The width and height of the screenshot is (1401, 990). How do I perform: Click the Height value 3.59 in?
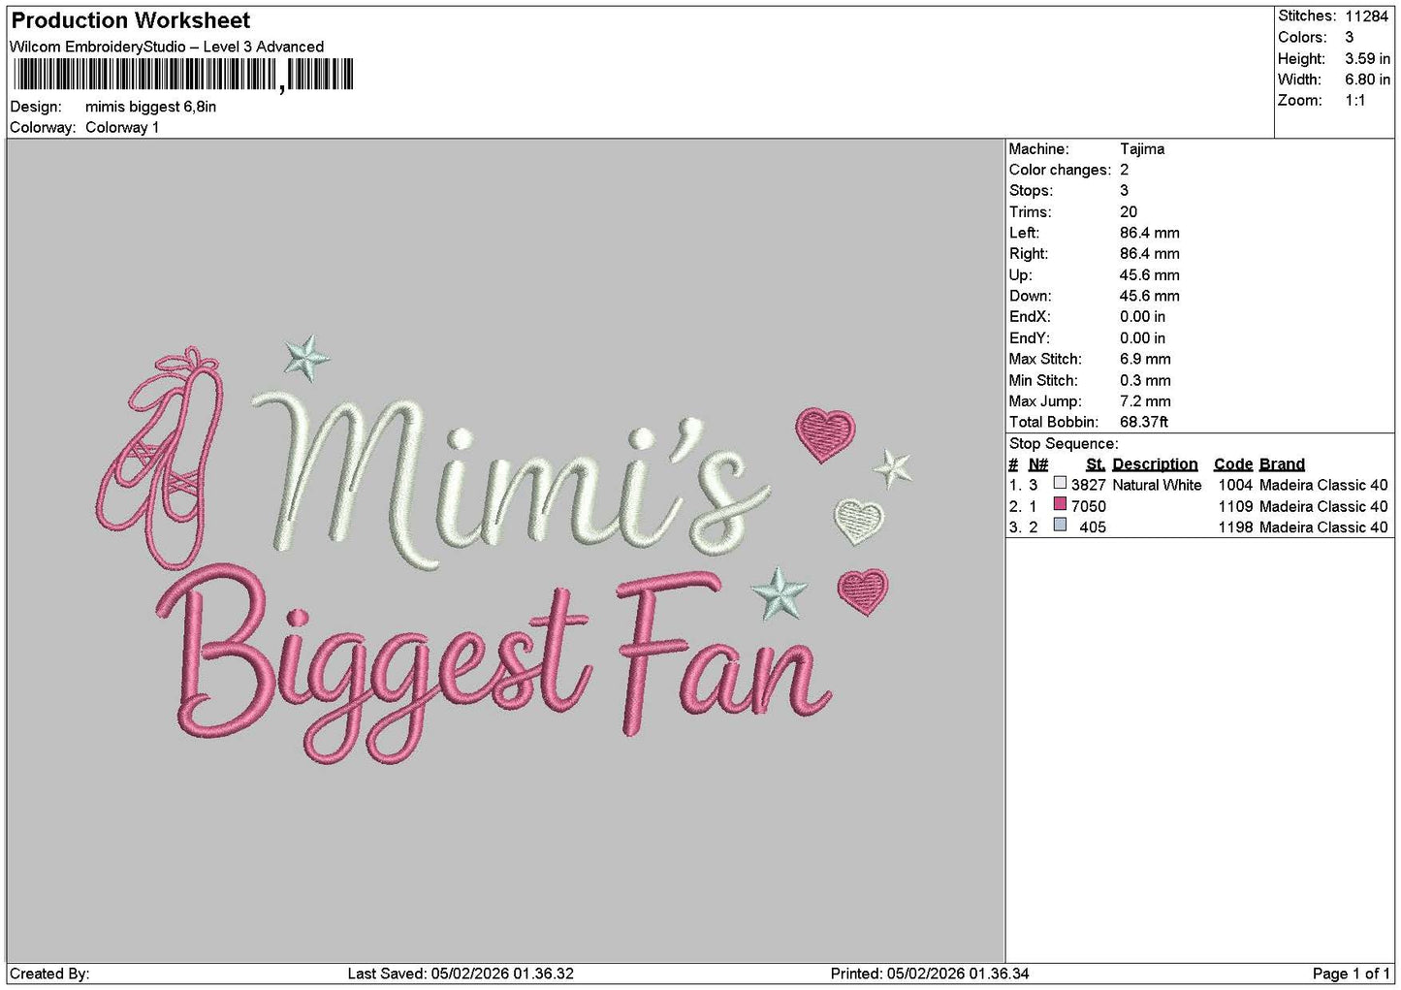coord(1367,58)
